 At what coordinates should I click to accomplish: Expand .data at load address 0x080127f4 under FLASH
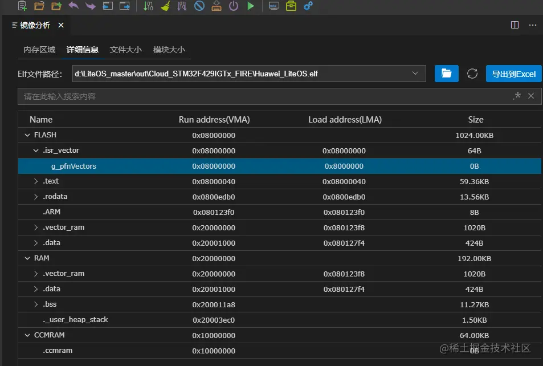click(x=36, y=243)
